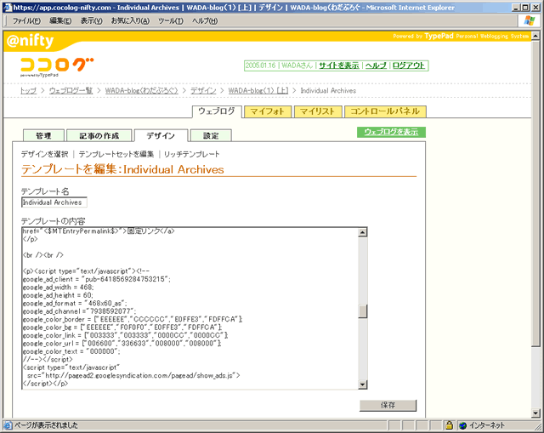This screenshot has width=544, height=433.
Task: Follow the ウェブログ一覧 breadcrumb link
Action: (x=71, y=90)
